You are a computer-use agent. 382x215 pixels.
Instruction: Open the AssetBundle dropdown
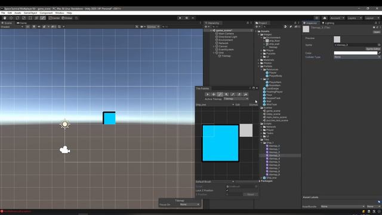343,207
